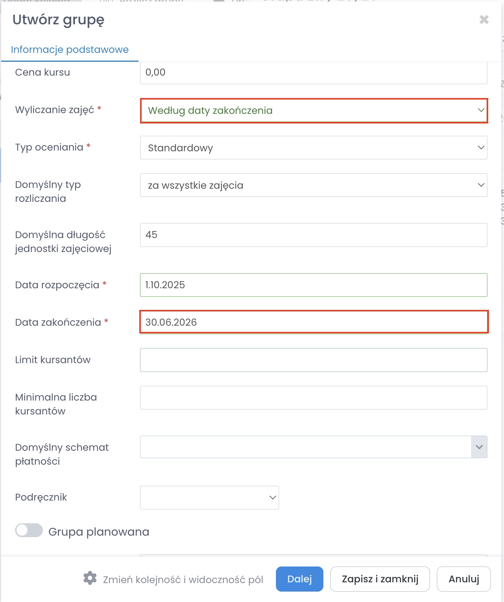Image resolution: width=504 pixels, height=602 pixels.
Task: Switch to Informacje podstawowe tab
Action: point(70,50)
